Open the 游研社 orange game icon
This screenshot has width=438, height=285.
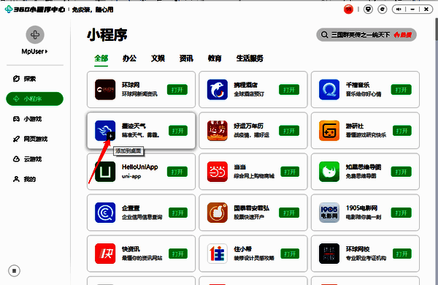329,131
